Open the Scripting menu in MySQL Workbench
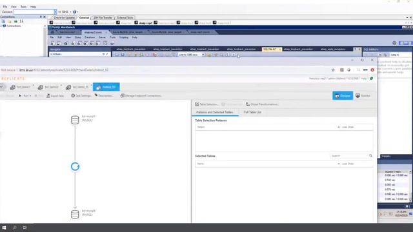 124,37
